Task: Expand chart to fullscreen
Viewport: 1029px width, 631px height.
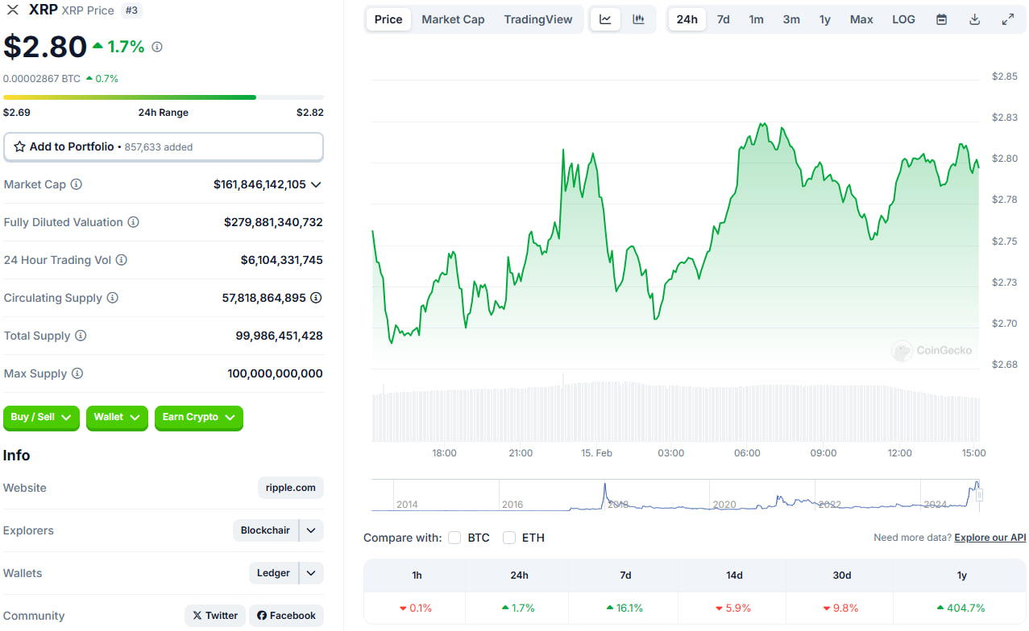Action: point(1007,19)
